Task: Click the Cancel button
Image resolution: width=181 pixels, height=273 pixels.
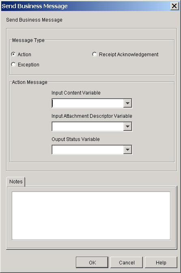Action: point(127,262)
